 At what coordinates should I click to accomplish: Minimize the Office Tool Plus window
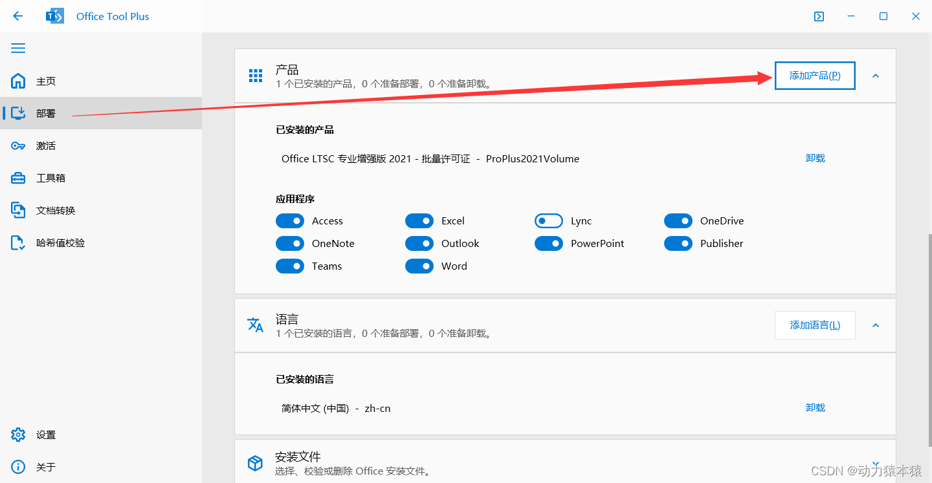851,16
